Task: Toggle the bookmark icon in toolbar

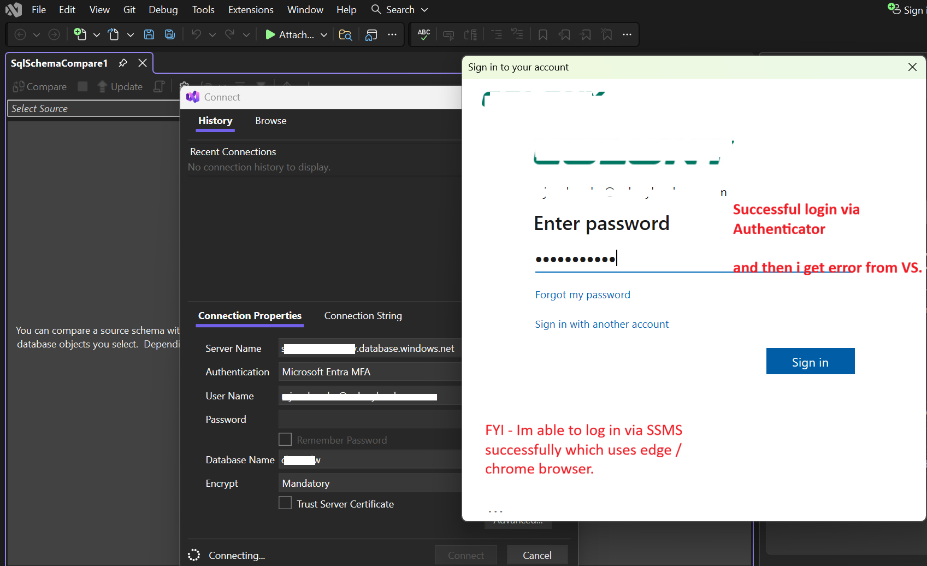Action: coord(543,34)
